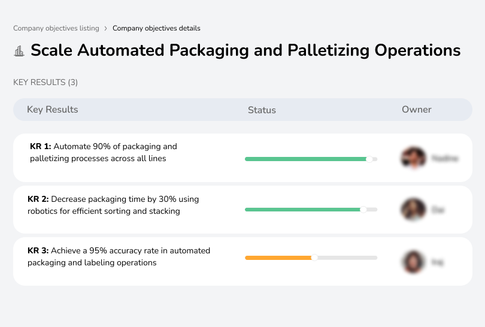This screenshot has height=327, width=485.
Task: Click the KEY RESULTS (3) heading
Action: pos(46,82)
